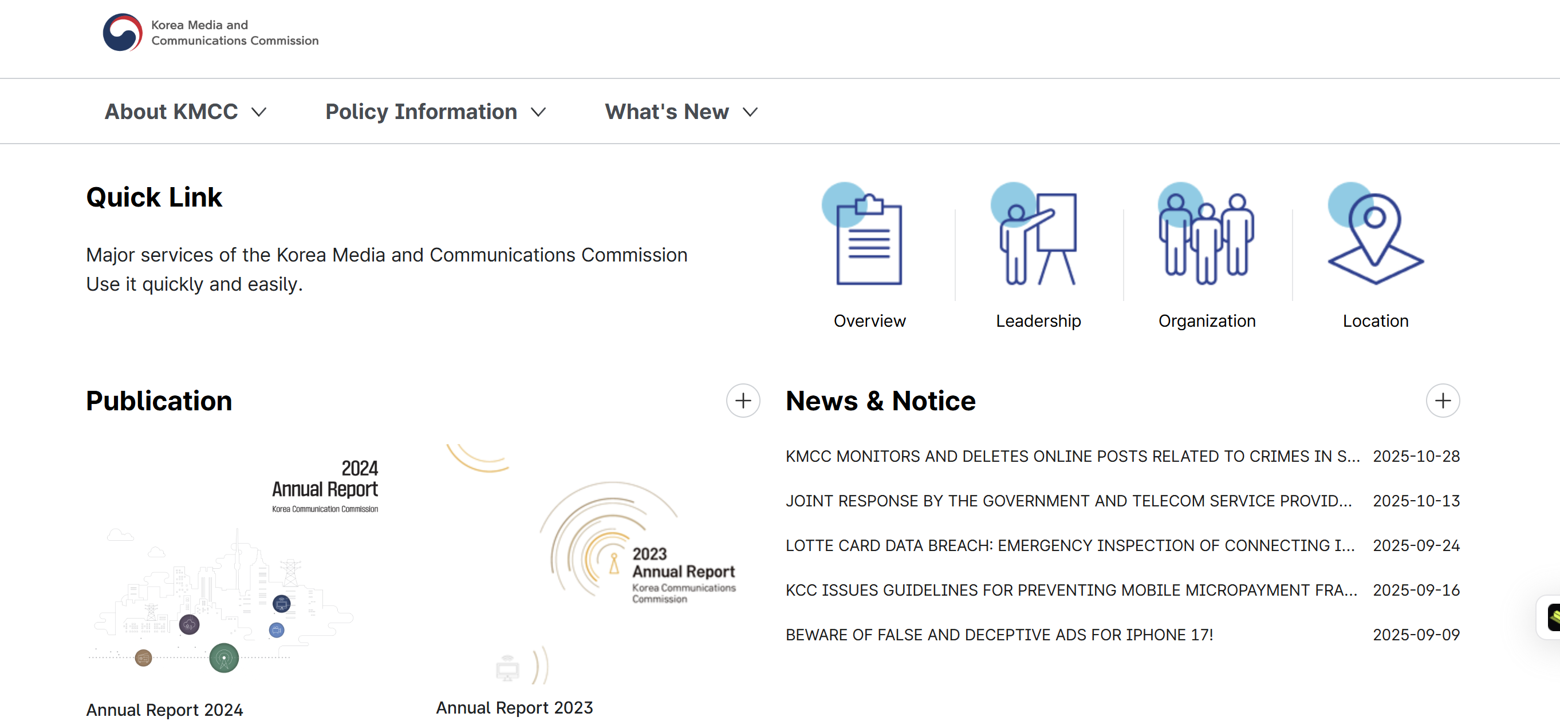The width and height of the screenshot is (1560, 721).
Task: Expand the Policy Information dropdown chevron
Action: [x=538, y=112]
